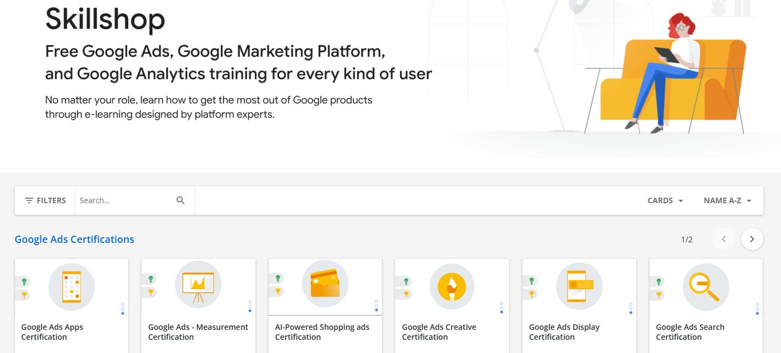Click lightbulb badge on Creative Certification card

click(x=405, y=281)
